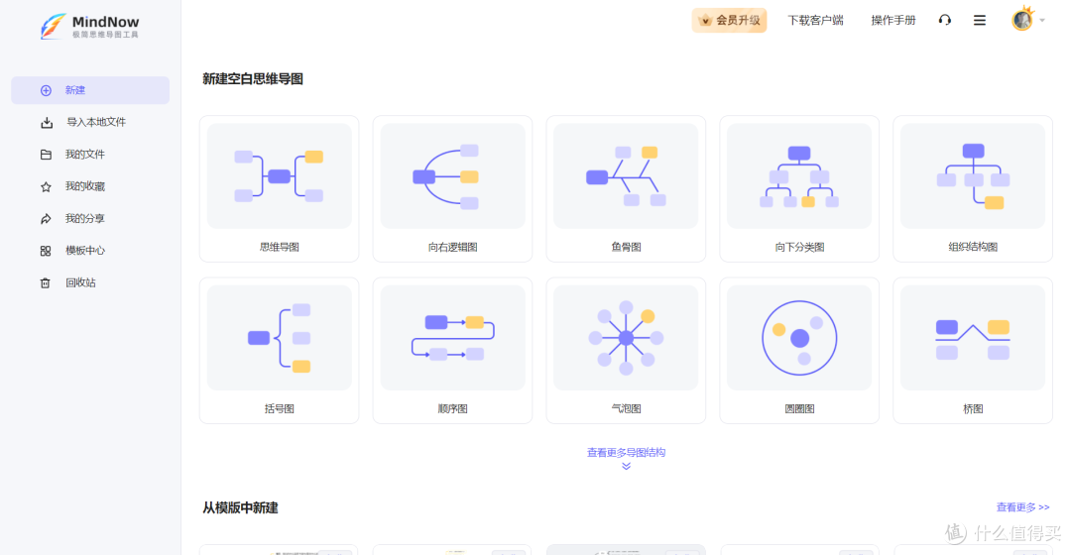The height and width of the screenshot is (555, 1071).
Task: Create a 向下分类图 diagram
Action: point(799,188)
